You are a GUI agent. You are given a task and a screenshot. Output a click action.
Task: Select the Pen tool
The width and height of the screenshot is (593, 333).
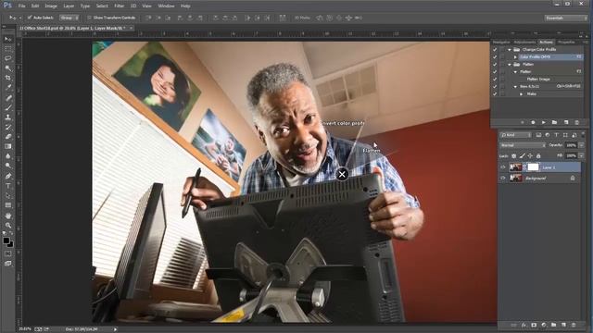pos(7,176)
